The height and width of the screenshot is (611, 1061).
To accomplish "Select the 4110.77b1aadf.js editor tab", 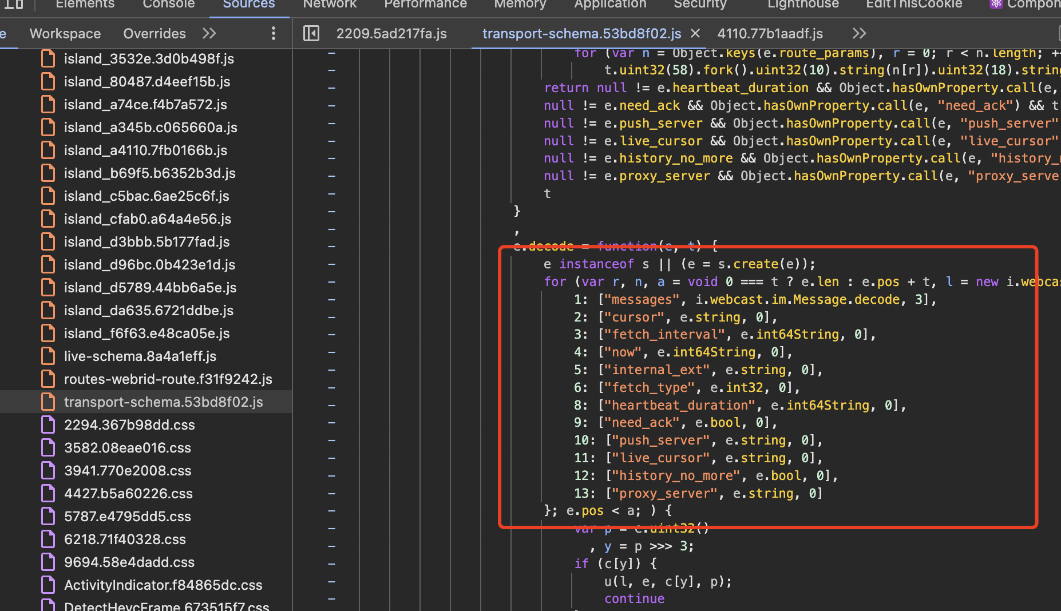I will [770, 33].
